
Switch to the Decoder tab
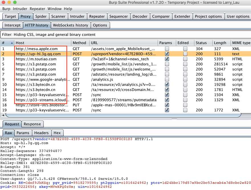(x=140, y=16)
